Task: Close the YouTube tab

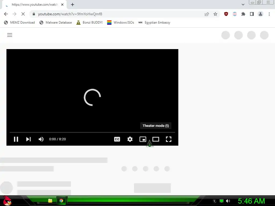Action: tap(62, 5)
